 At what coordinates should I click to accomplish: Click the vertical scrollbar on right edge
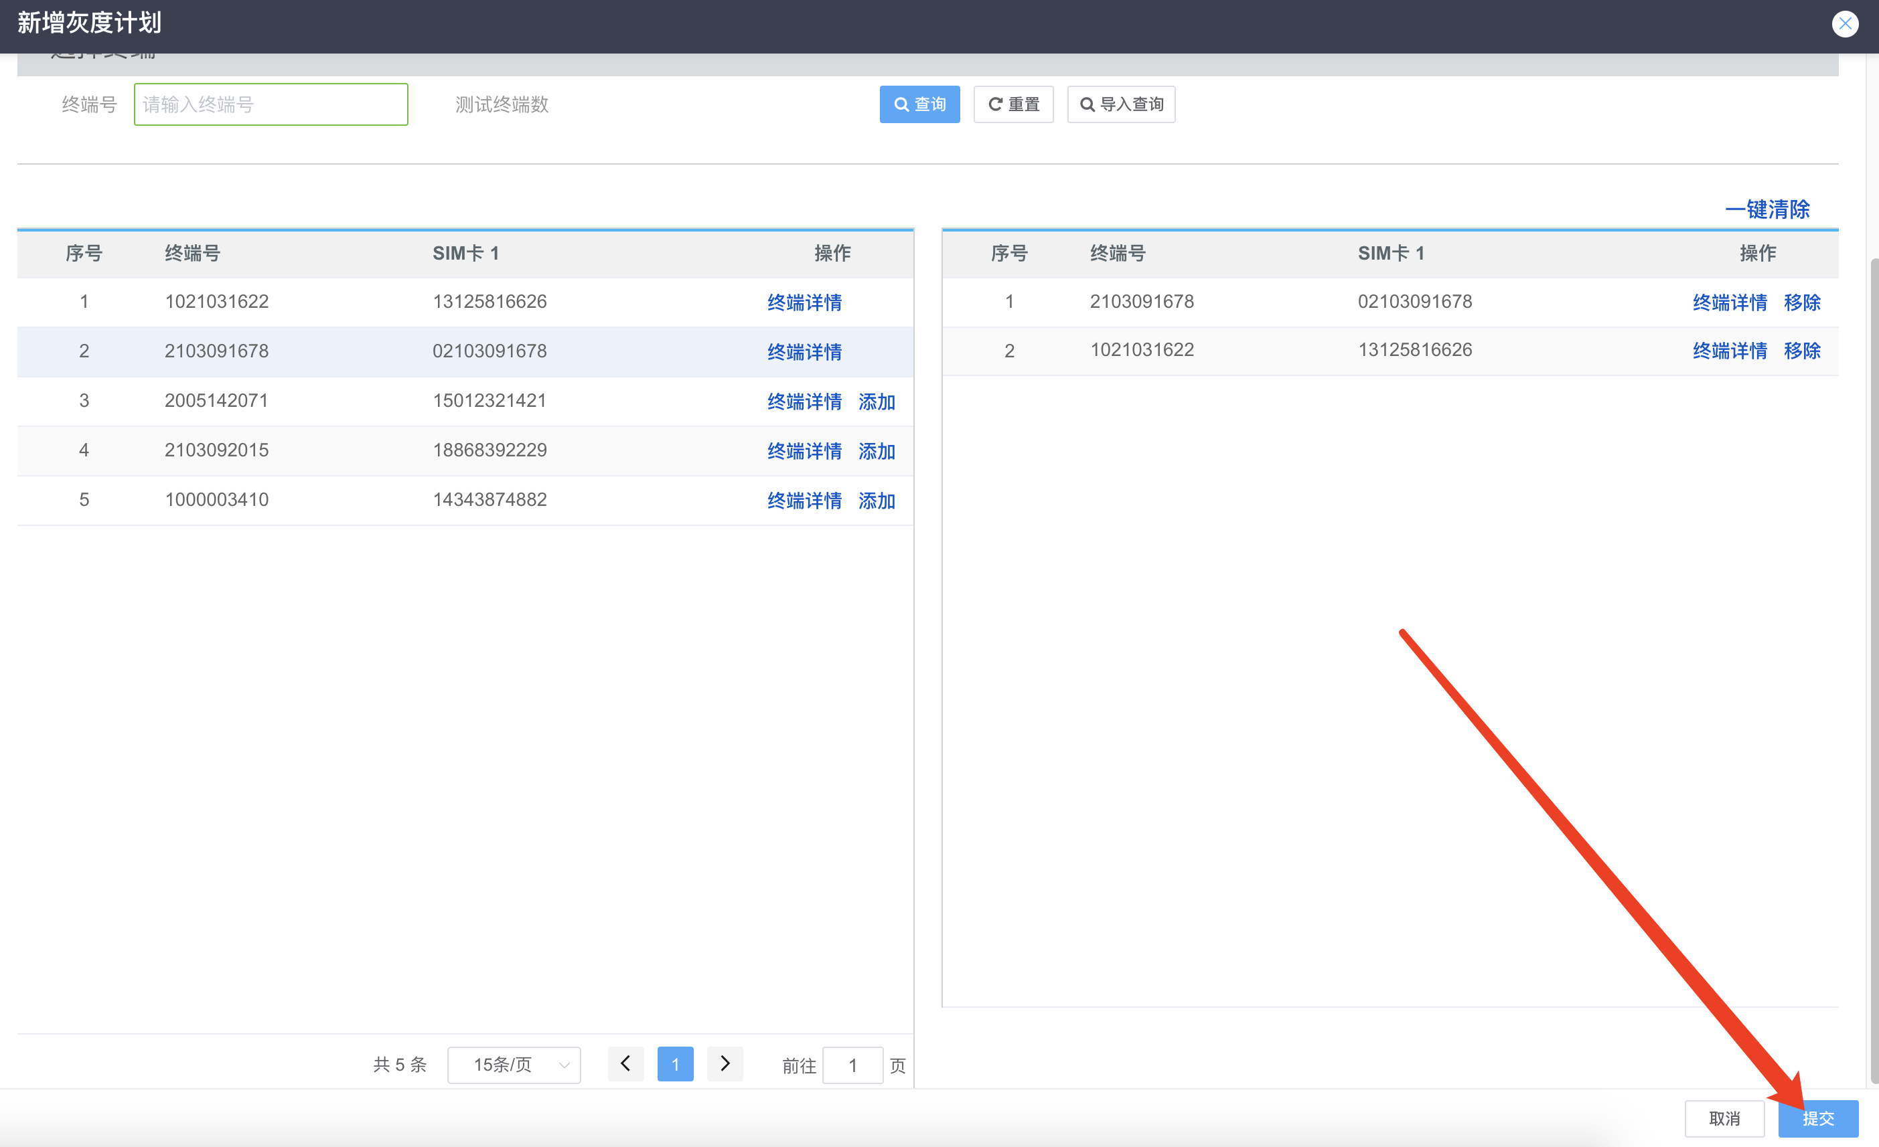tap(1874, 671)
